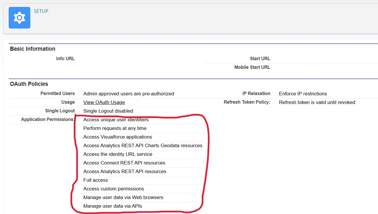
Task: Click the Info URL field label
Action: [x=65, y=58]
